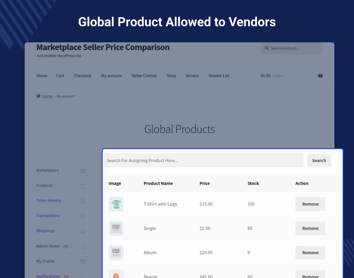Click the $20.00 price cell

(206, 253)
